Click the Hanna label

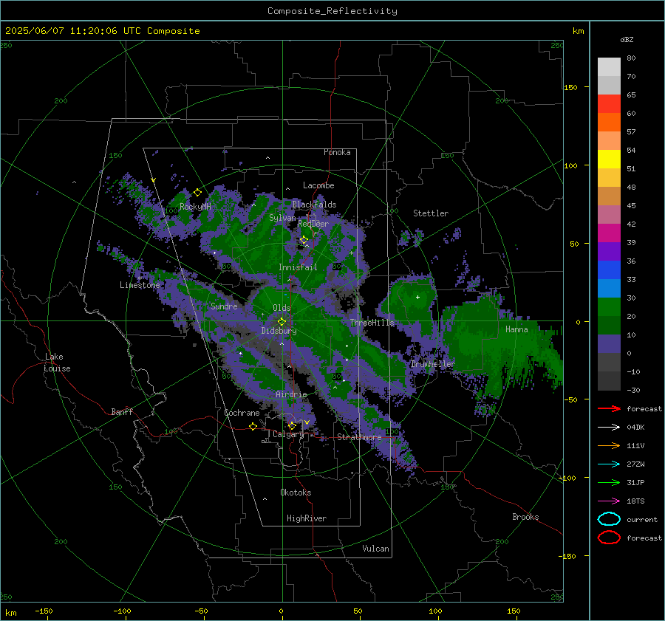coord(516,329)
